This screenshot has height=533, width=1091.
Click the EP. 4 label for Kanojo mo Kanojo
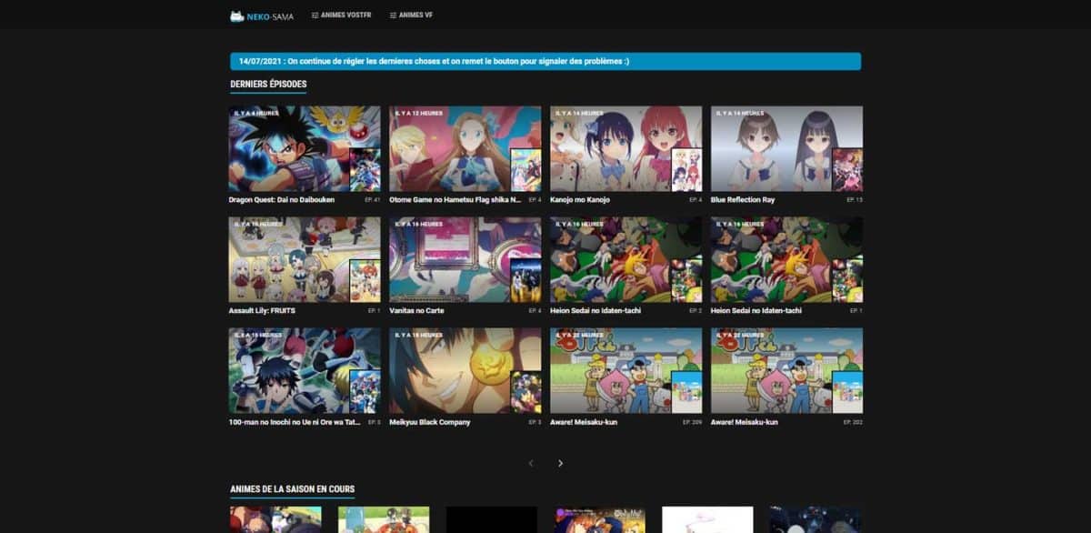click(x=696, y=200)
